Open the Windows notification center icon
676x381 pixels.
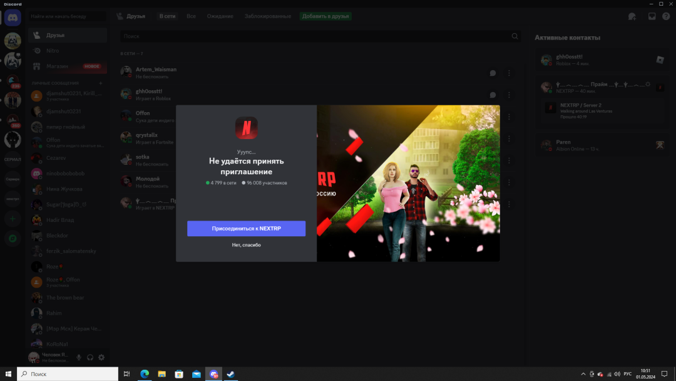point(664,374)
